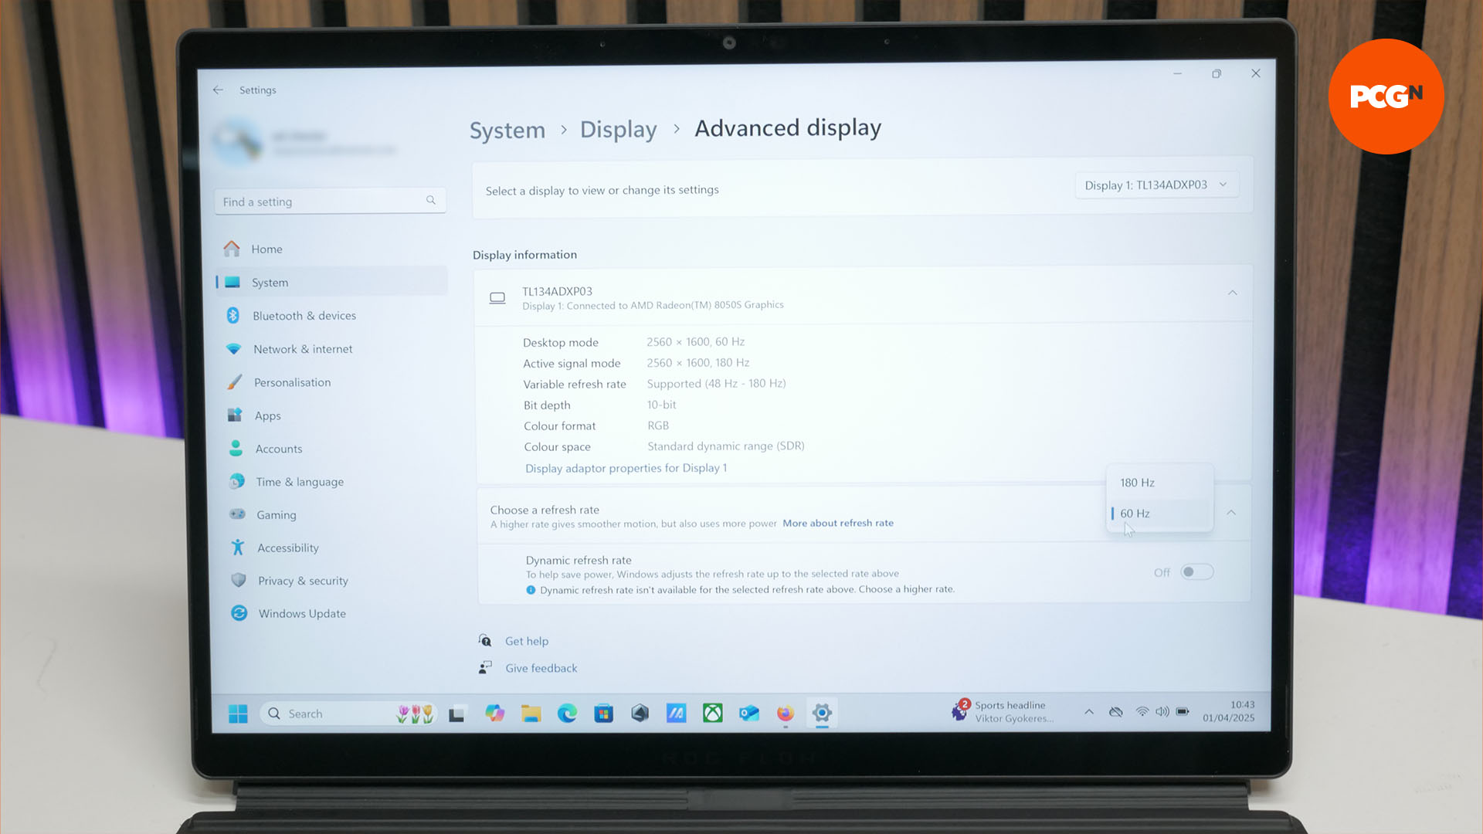Navigate to System via the breadcrumb
The height and width of the screenshot is (834, 1483).
tap(507, 130)
